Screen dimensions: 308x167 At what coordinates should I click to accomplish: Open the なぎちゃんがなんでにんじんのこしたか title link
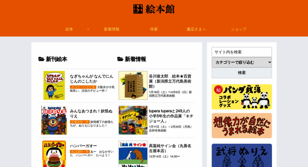[92, 79]
